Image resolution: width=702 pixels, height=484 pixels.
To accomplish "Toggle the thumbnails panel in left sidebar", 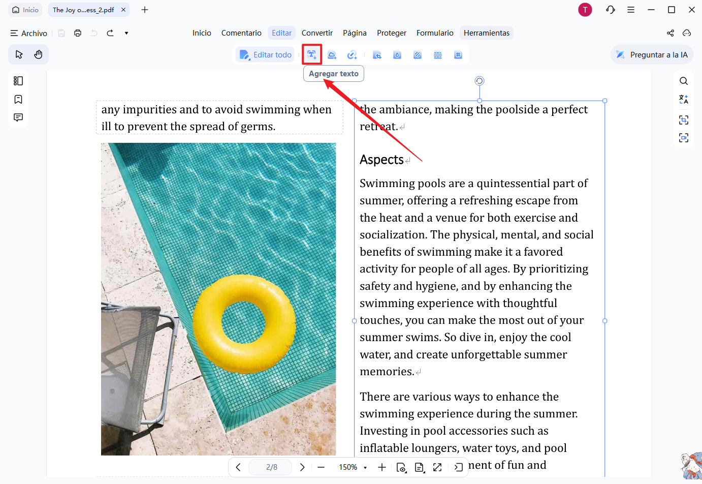I will (x=18, y=81).
